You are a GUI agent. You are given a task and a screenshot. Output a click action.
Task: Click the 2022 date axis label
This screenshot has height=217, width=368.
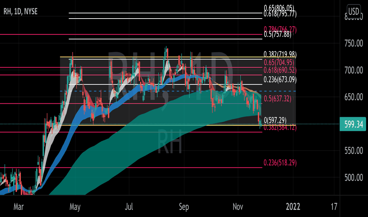coord(293,207)
